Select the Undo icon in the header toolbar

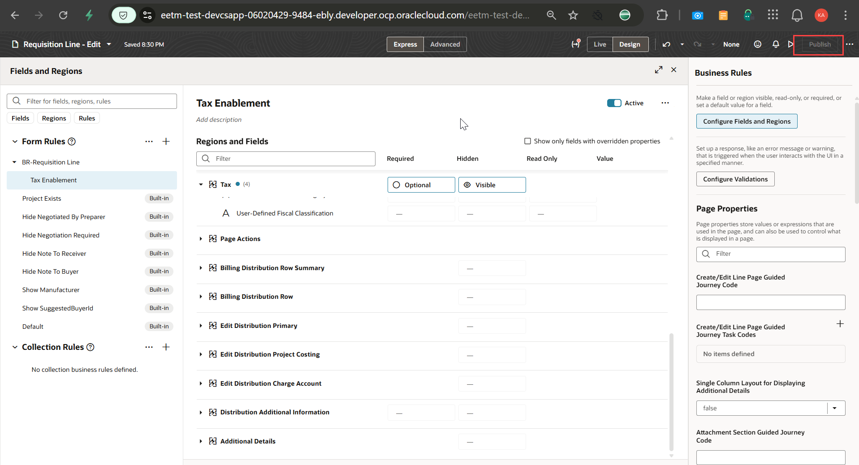(666, 44)
